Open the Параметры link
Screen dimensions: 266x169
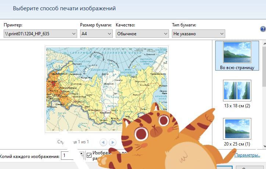247,155
